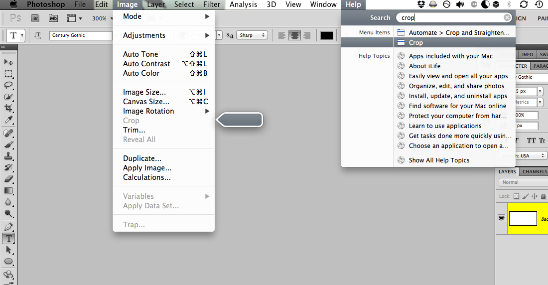Toggle lock image pixels brush icon
548x285 pixels.
tap(525, 196)
